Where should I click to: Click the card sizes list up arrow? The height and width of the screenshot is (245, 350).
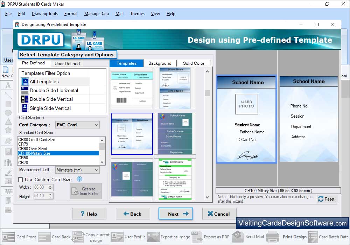(x=102, y=140)
